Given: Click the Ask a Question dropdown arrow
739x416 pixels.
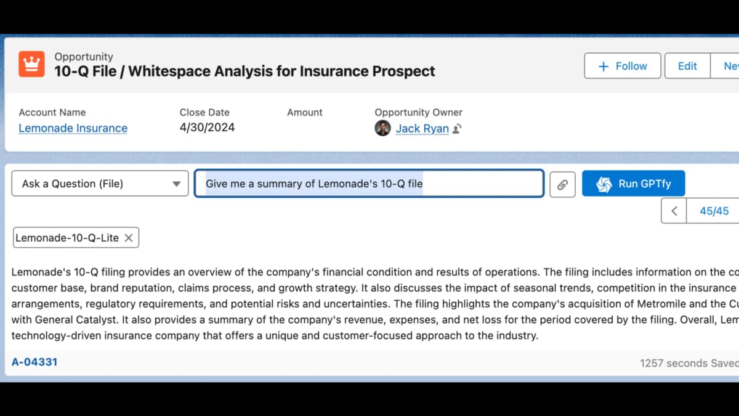Looking at the screenshot, I should coord(177,183).
